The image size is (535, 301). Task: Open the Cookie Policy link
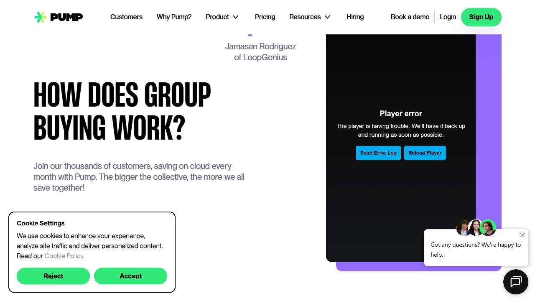[64, 256]
